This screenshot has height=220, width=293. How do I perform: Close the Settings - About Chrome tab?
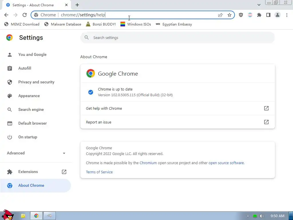click(66, 5)
